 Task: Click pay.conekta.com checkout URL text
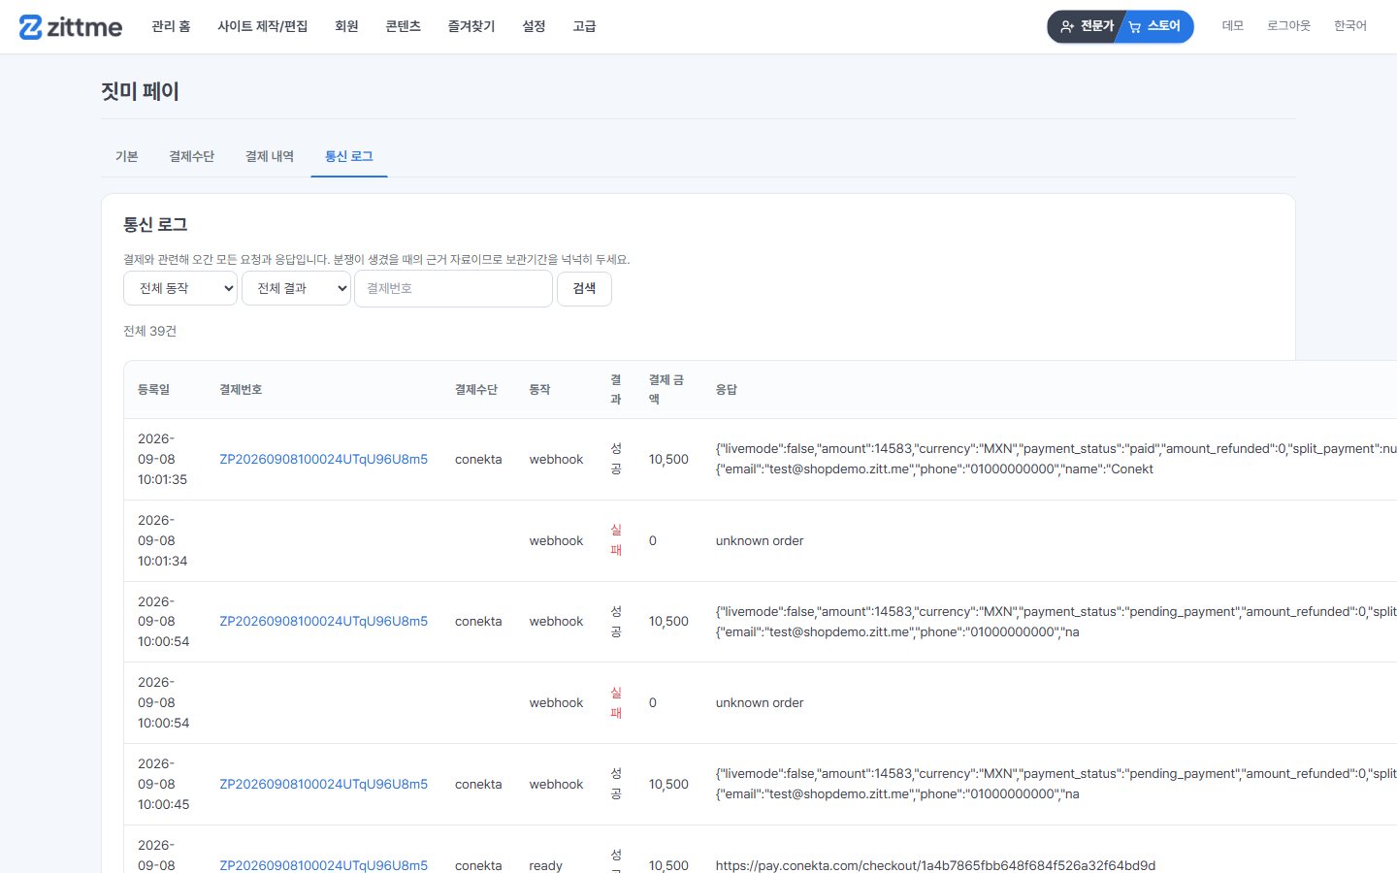pyautogui.click(x=935, y=865)
